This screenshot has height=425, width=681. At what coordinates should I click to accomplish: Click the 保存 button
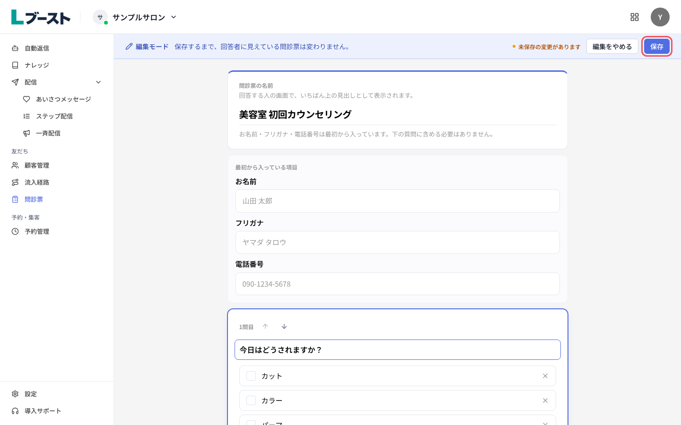(x=657, y=46)
